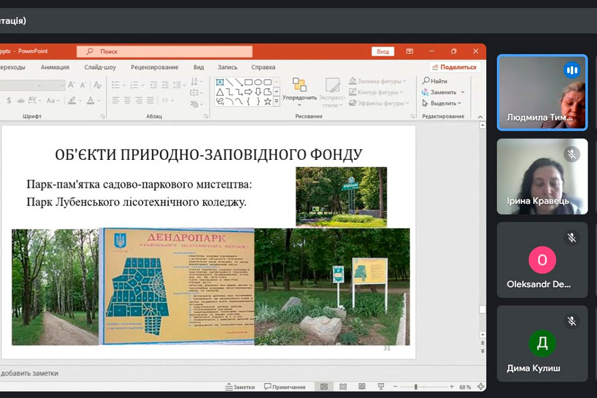
Task: Open the ribbon display options icon
Action: pyautogui.click(x=410, y=51)
